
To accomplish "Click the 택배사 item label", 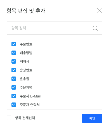I will click(x=24, y=61).
